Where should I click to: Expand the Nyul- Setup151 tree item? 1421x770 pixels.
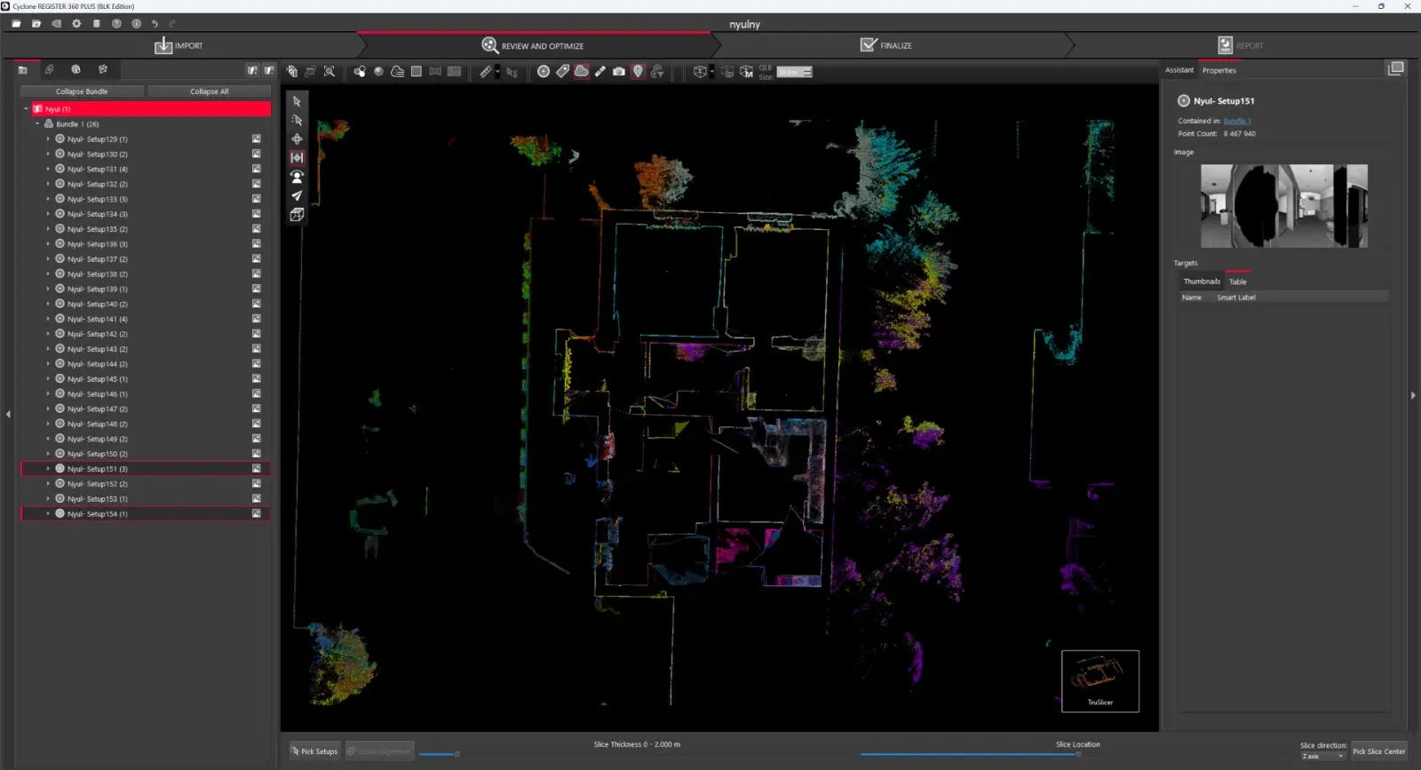(48, 469)
